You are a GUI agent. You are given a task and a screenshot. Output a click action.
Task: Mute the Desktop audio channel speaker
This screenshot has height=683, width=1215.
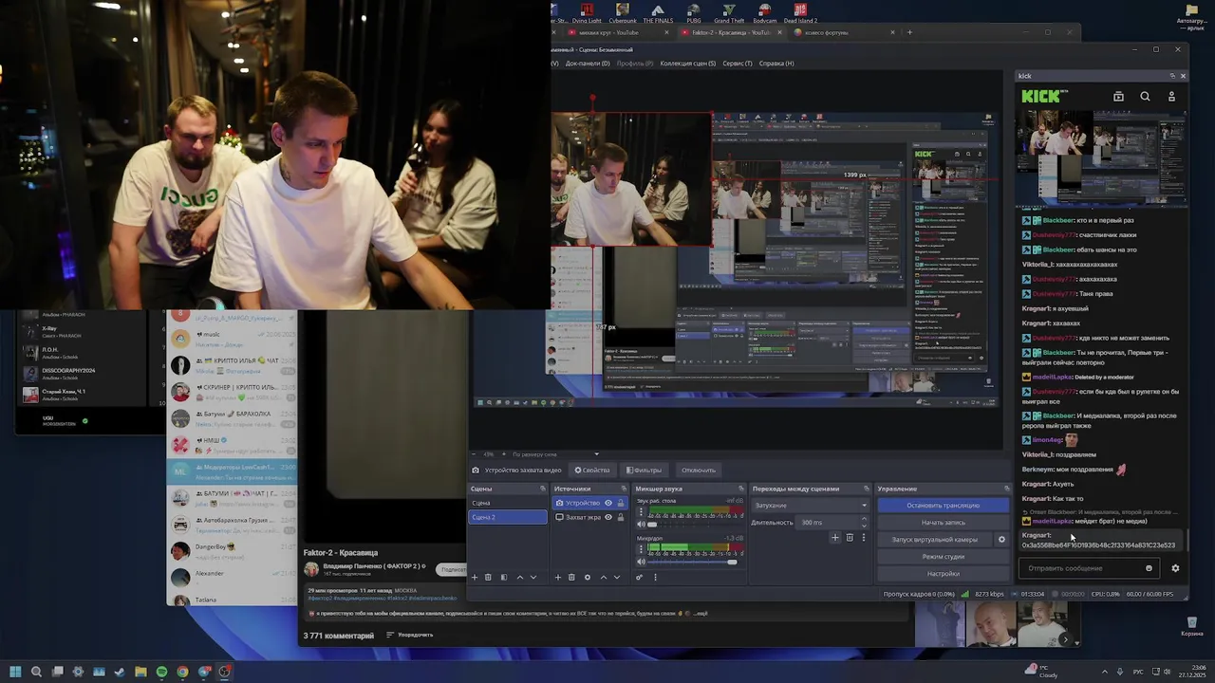(x=641, y=524)
